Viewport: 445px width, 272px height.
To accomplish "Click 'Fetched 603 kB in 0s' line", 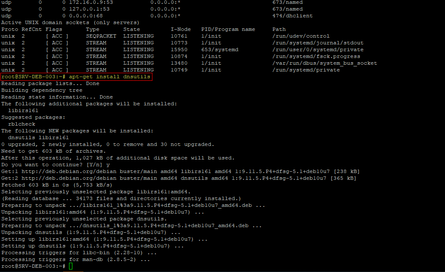I will point(57,185).
